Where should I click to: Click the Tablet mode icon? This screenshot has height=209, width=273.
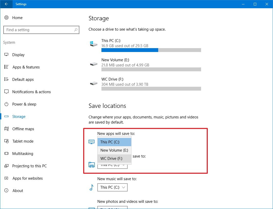pyautogui.click(x=7, y=141)
